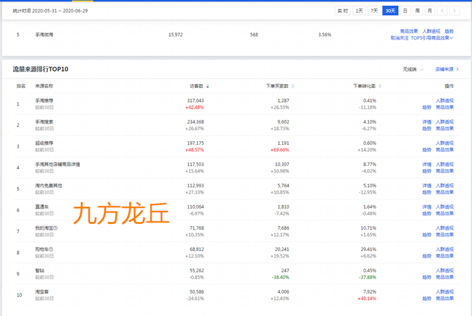Select 1天 time range
Viewport: 472px width, 316px height.
pyautogui.click(x=359, y=11)
